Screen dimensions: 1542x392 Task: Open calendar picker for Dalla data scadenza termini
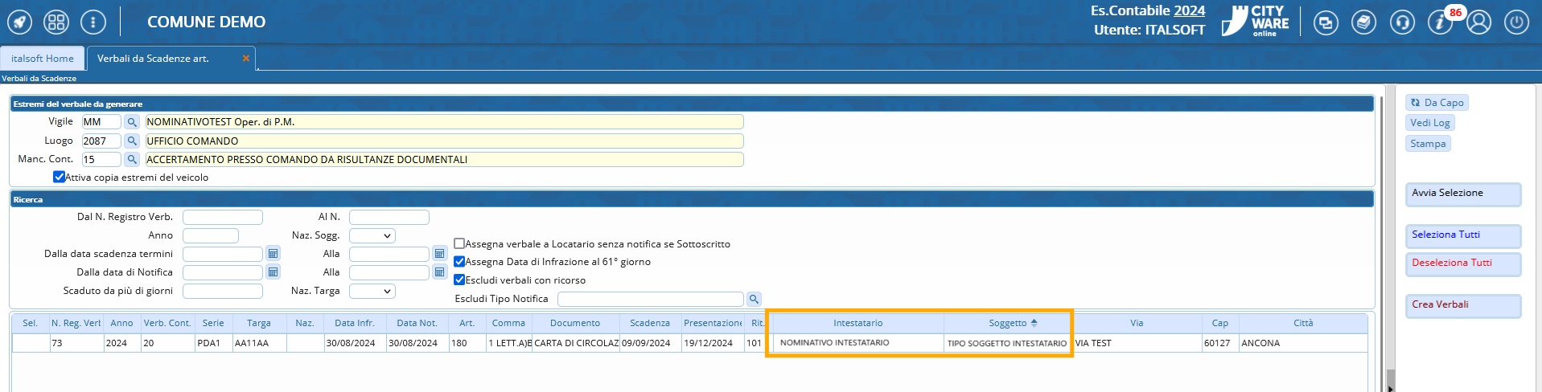(273, 254)
